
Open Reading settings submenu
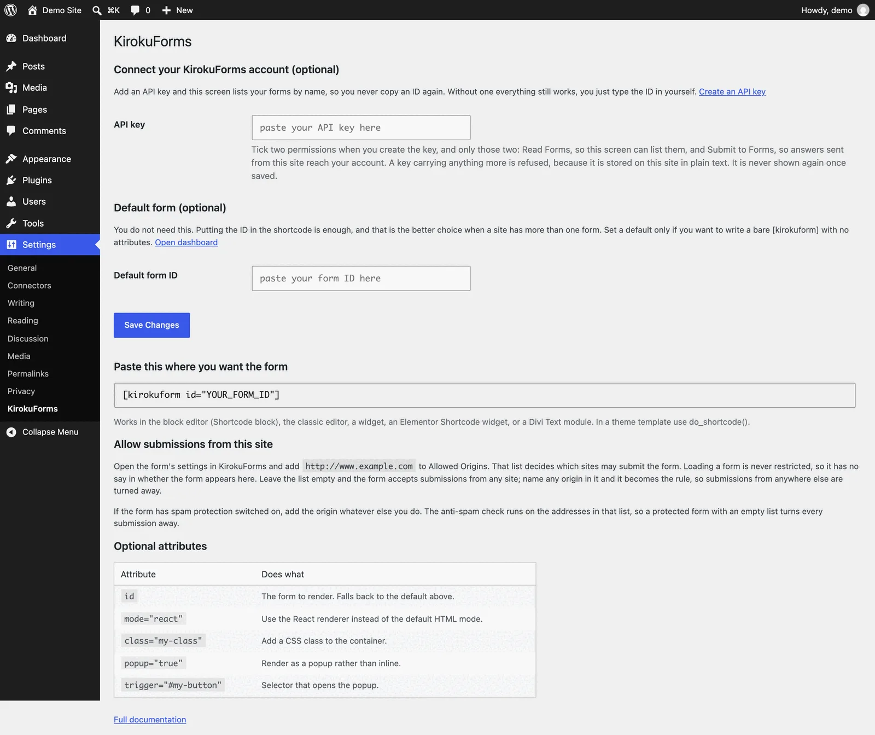tap(23, 321)
